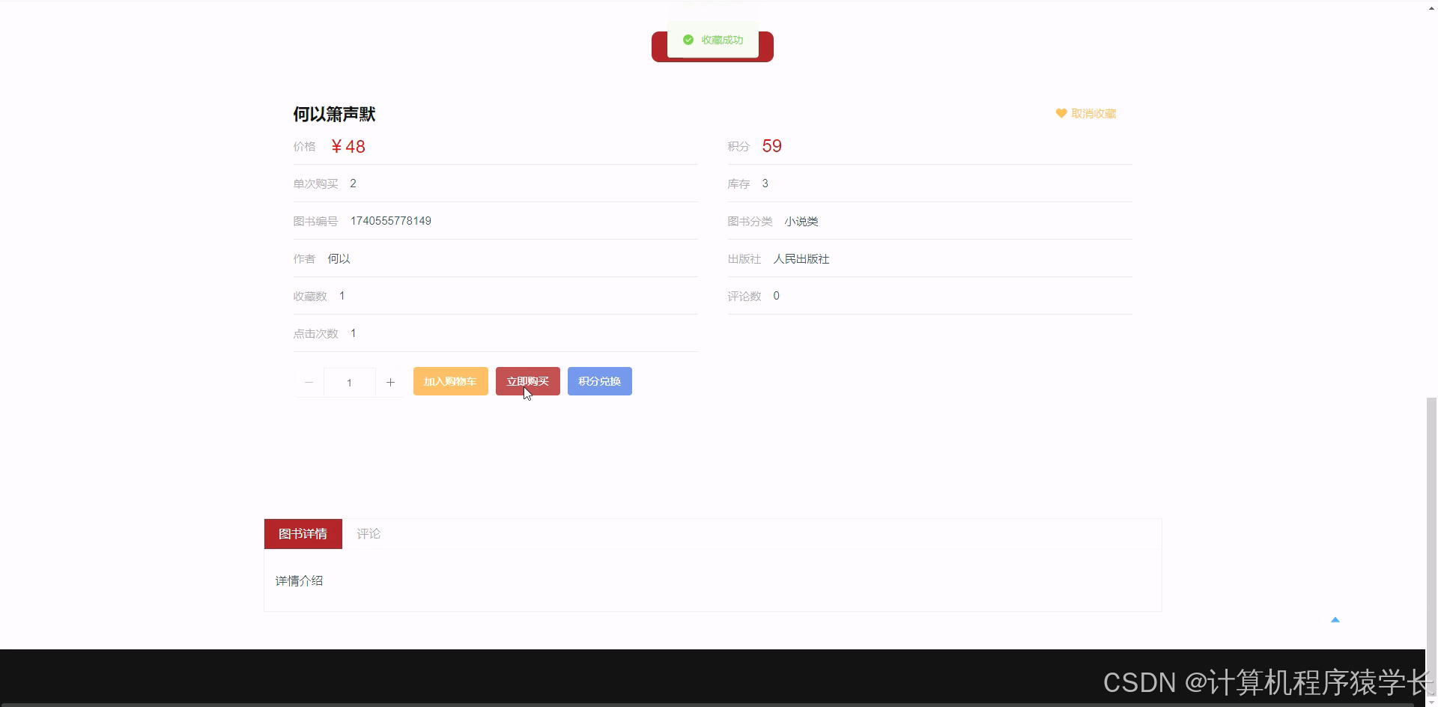The width and height of the screenshot is (1438, 707).
Task: Buy now with the 立即购买 button
Action: pyautogui.click(x=528, y=381)
